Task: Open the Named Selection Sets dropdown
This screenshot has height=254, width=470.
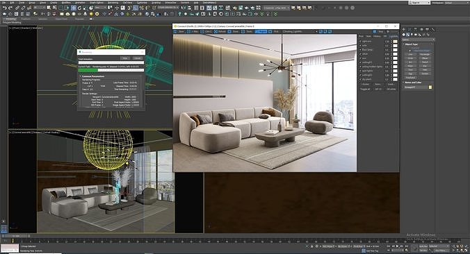Action: coord(168,8)
